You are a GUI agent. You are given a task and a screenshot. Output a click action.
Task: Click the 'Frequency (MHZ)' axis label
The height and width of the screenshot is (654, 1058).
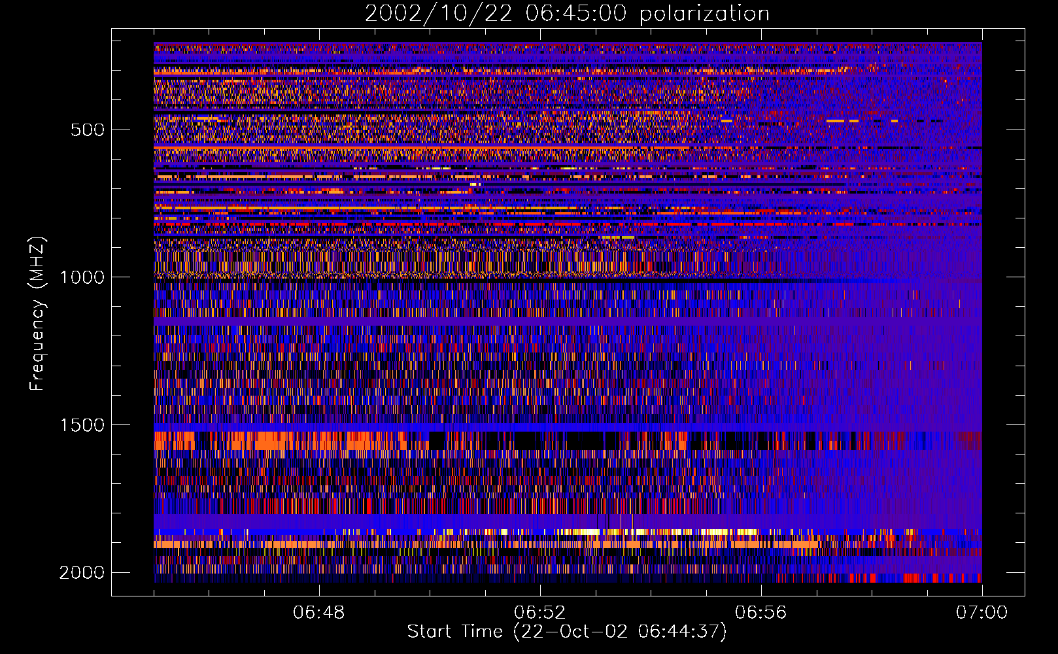point(38,314)
